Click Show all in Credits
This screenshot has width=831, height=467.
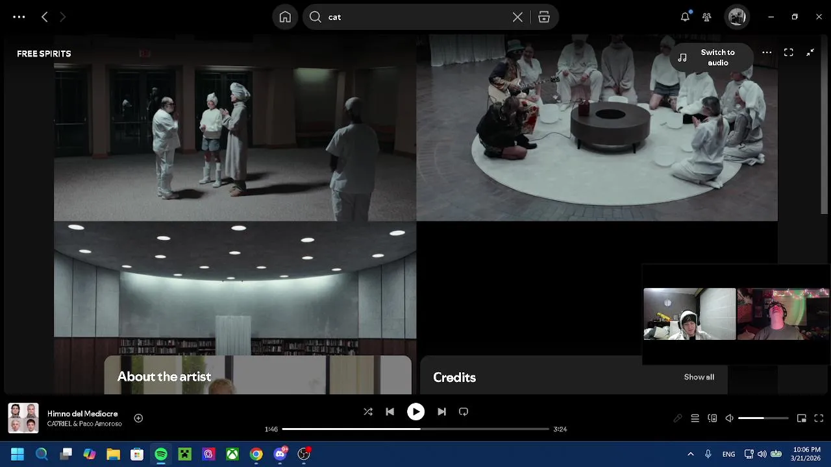point(699,377)
